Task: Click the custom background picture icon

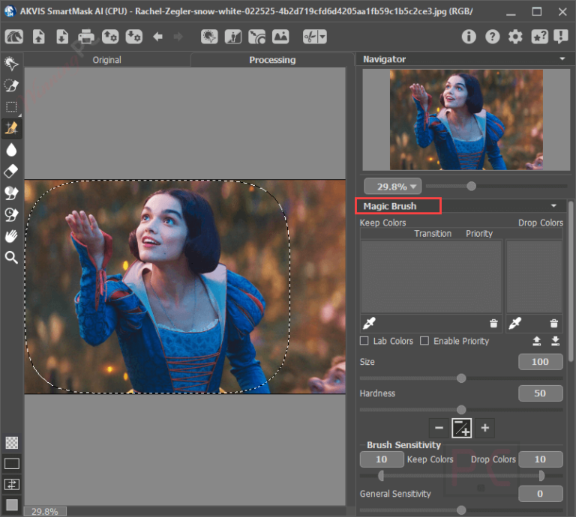Action: pyautogui.click(x=280, y=37)
